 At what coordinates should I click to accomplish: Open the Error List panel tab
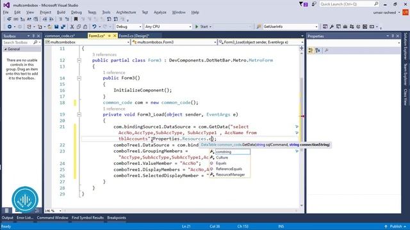(x=25, y=218)
